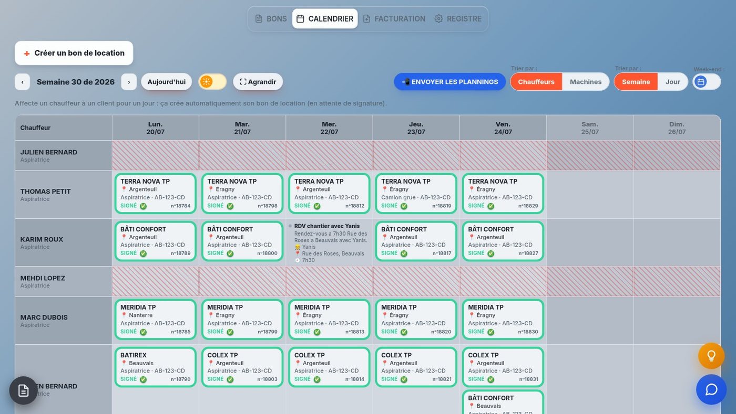The width and height of the screenshot is (736, 414).
Task: Click signed checkmark on bon n°18784
Action: coord(143,206)
